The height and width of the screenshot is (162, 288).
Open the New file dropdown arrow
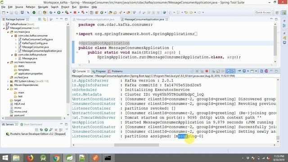[7, 13]
